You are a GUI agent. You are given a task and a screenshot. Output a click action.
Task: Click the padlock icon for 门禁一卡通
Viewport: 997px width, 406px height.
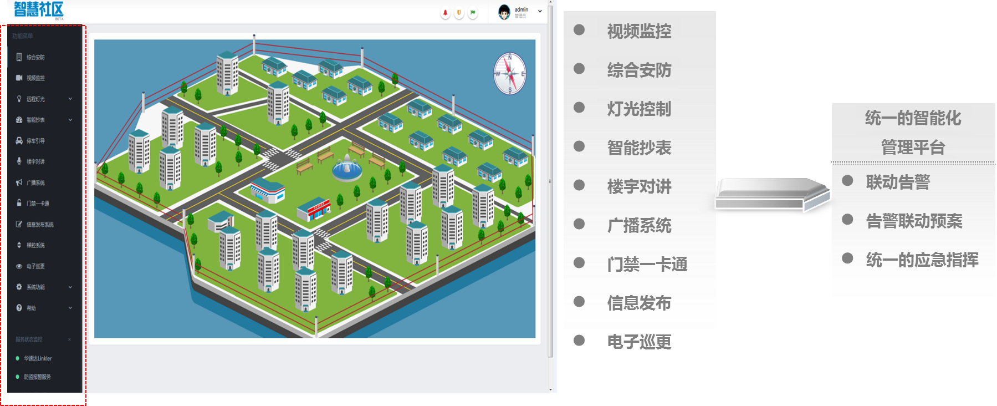pyautogui.click(x=19, y=203)
